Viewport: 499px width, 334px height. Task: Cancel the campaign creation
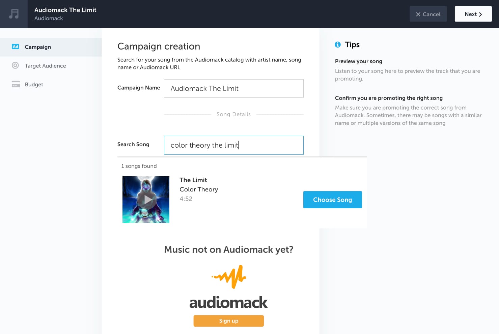[x=428, y=14]
